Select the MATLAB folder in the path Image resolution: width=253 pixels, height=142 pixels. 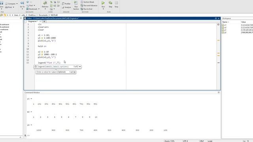pos(54,15)
